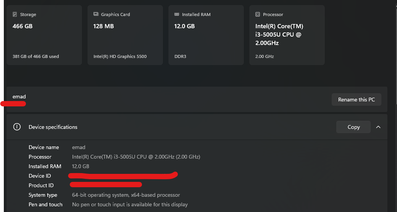397x212 pixels.
Task: Select the Processor specification value text
Action: 136,157
